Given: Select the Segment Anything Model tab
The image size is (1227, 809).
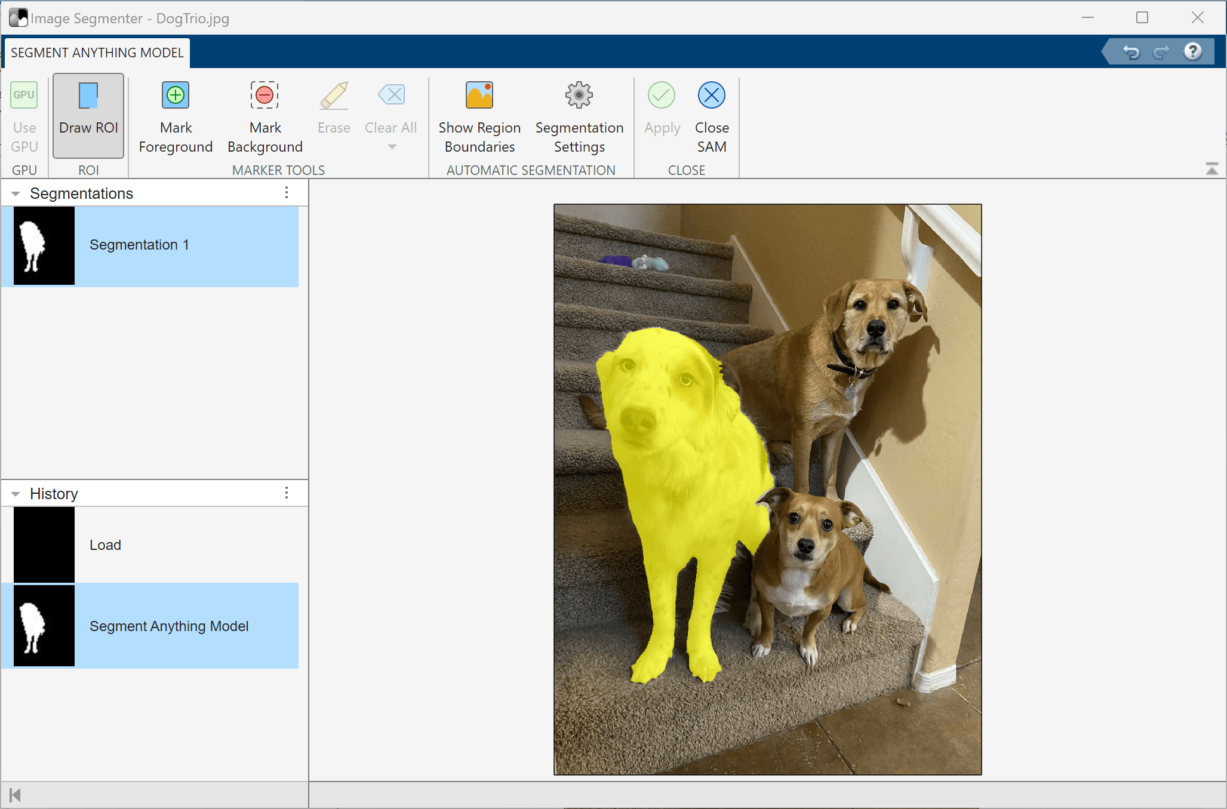Looking at the screenshot, I should 97,53.
